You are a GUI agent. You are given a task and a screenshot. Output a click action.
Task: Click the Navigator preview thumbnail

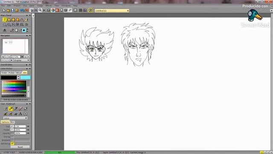coord(15,46)
